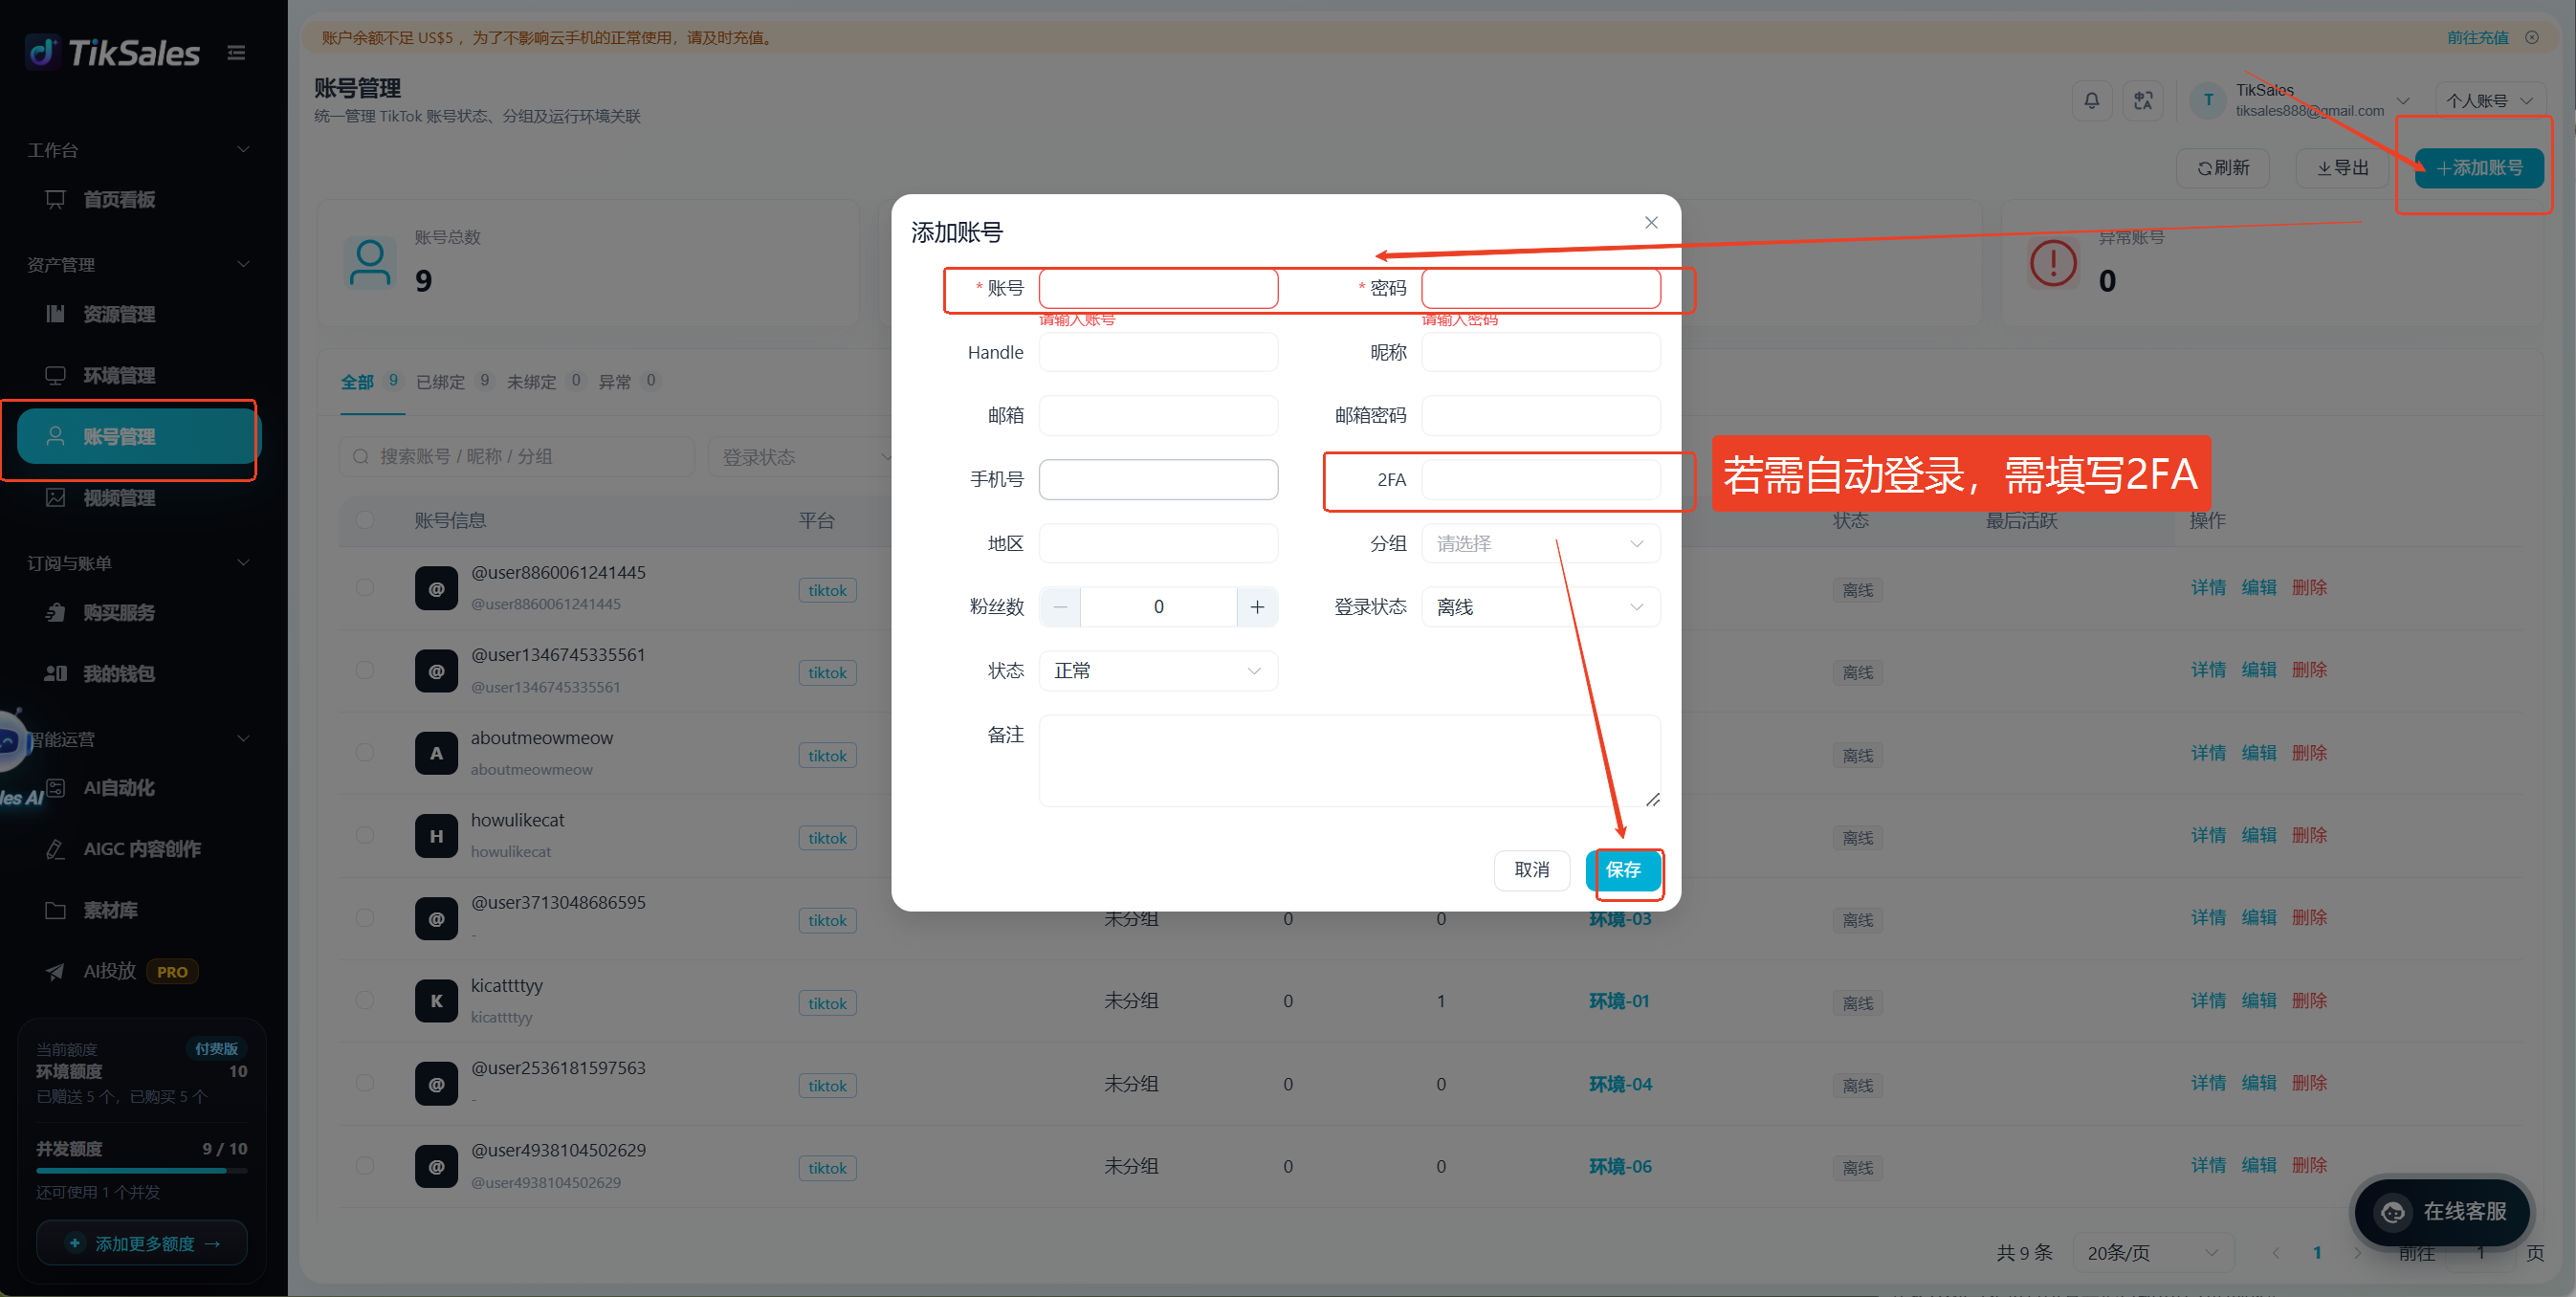Screen dimensions: 2576x1297
Task: Select checkbox for @user4938104502629 row
Action: pyautogui.click(x=365, y=1166)
